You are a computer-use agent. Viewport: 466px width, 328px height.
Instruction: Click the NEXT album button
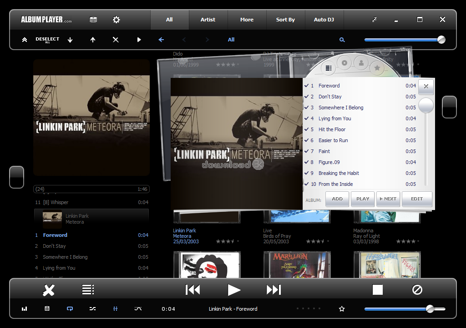coord(388,199)
